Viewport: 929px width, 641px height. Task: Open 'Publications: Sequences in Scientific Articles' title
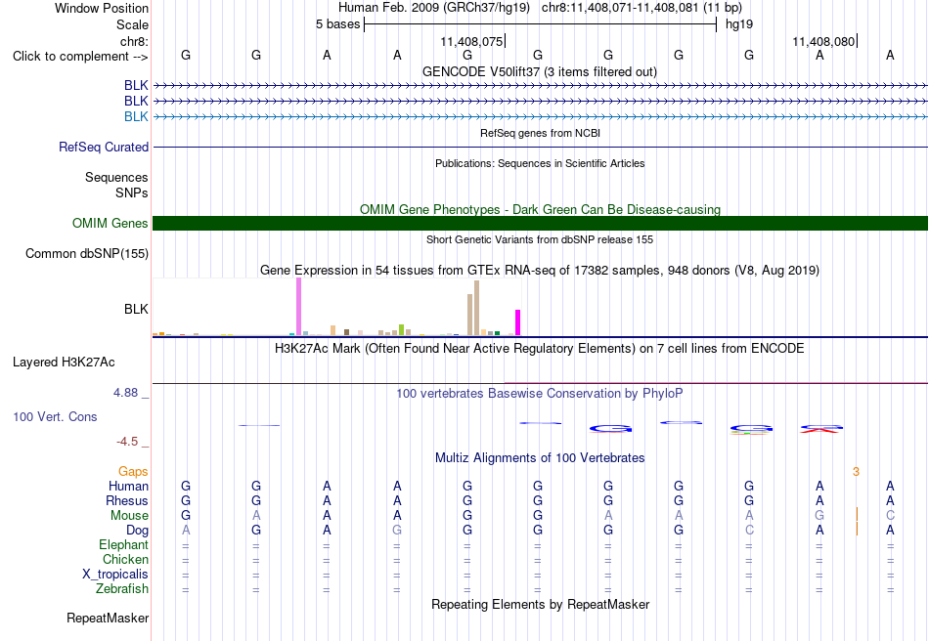pos(540,163)
